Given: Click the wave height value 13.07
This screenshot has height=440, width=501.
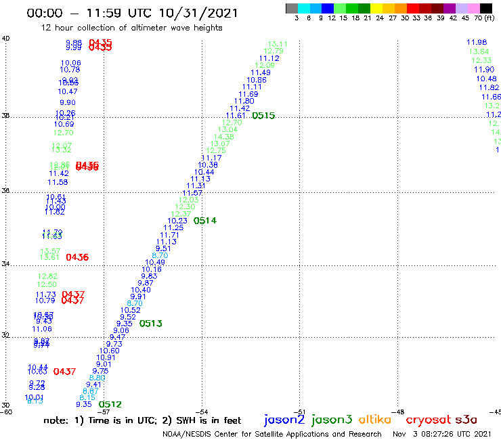Looking at the screenshot, I should pyautogui.click(x=220, y=144).
